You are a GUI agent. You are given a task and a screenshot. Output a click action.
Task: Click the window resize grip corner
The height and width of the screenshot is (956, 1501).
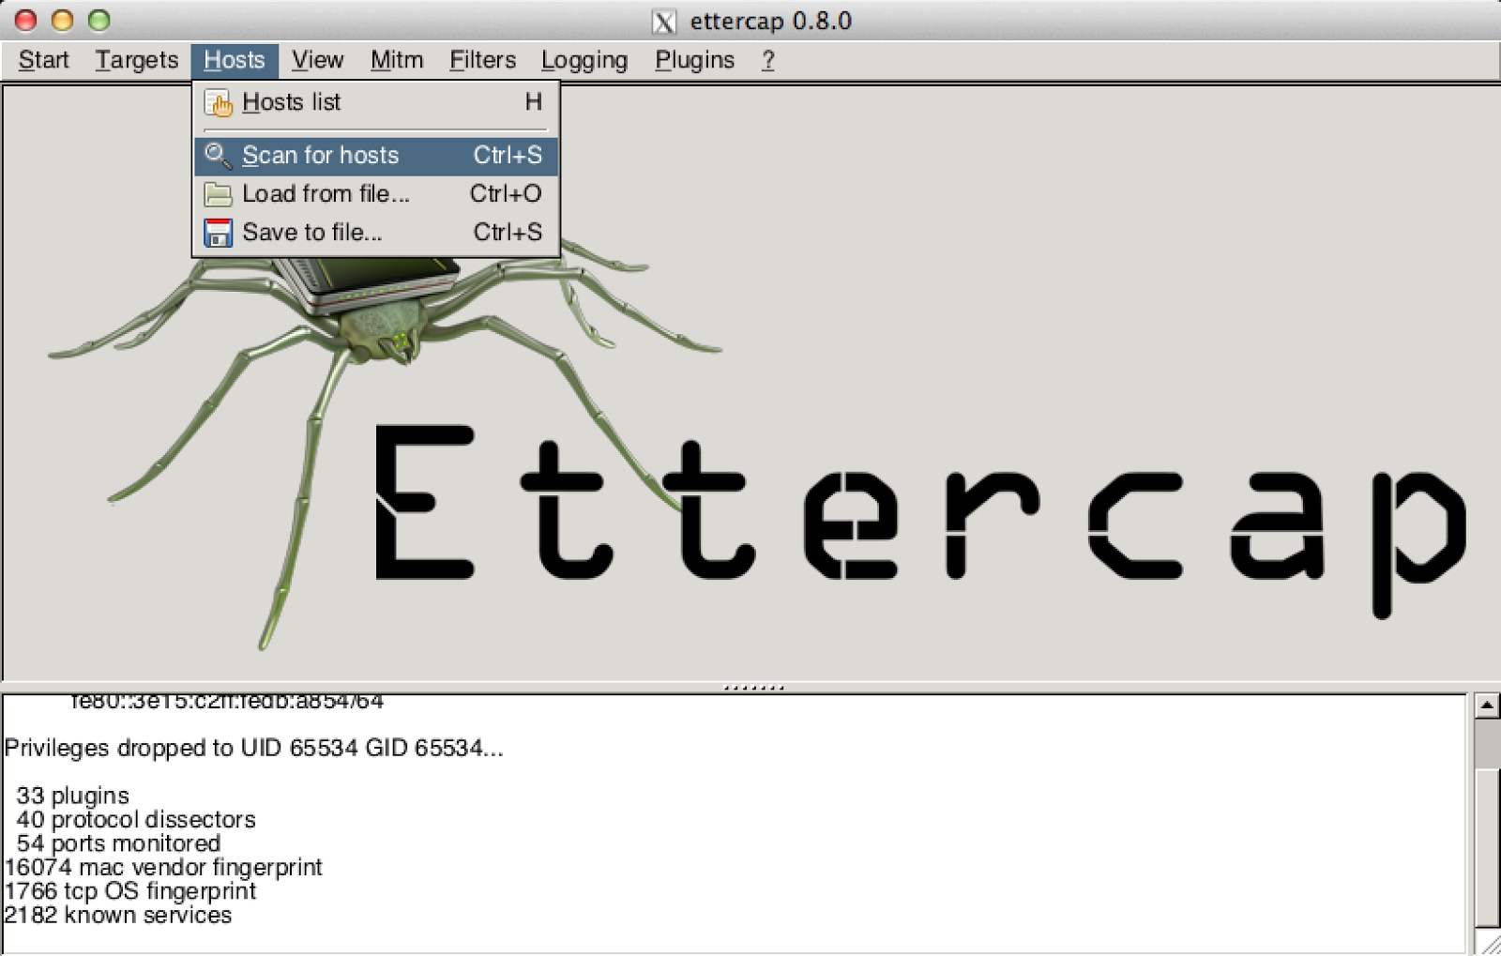1489,944
